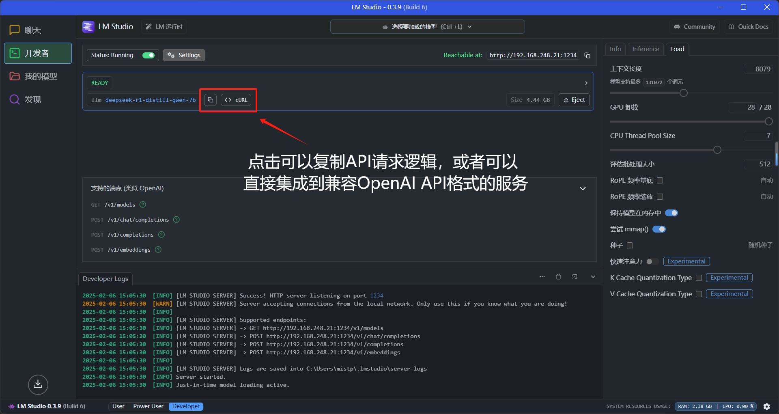Select the Load tab
The width and height of the screenshot is (779, 414).
click(677, 49)
